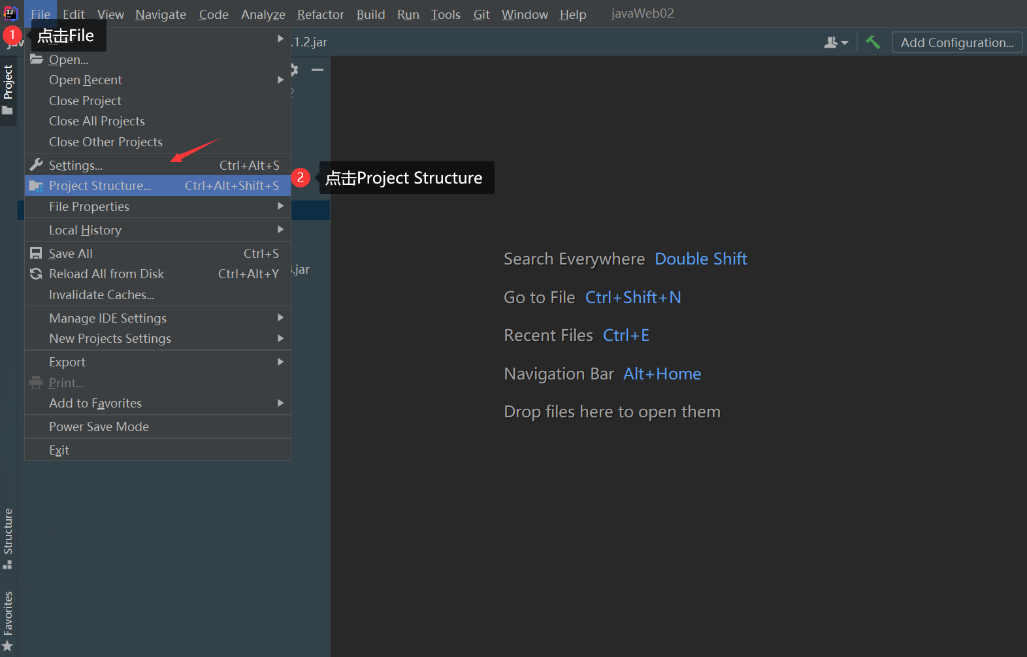Image resolution: width=1027 pixels, height=657 pixels.
Task: Click the Ctrl+E Recent Files shortcut text
Action: coord(626,336)
